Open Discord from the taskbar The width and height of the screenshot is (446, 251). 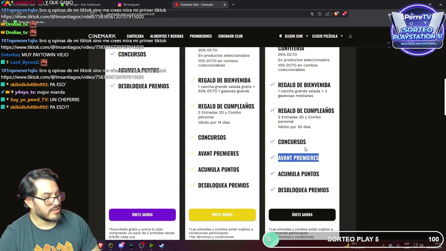tap(121, 245)
